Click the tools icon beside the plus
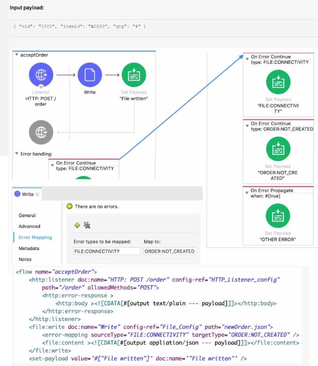 pos(87,225)
